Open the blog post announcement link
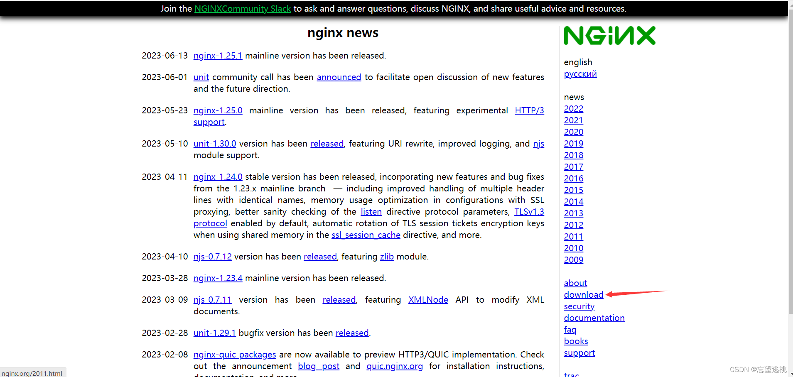The width and height of the screenshot is (793, 377). (319, 366)
